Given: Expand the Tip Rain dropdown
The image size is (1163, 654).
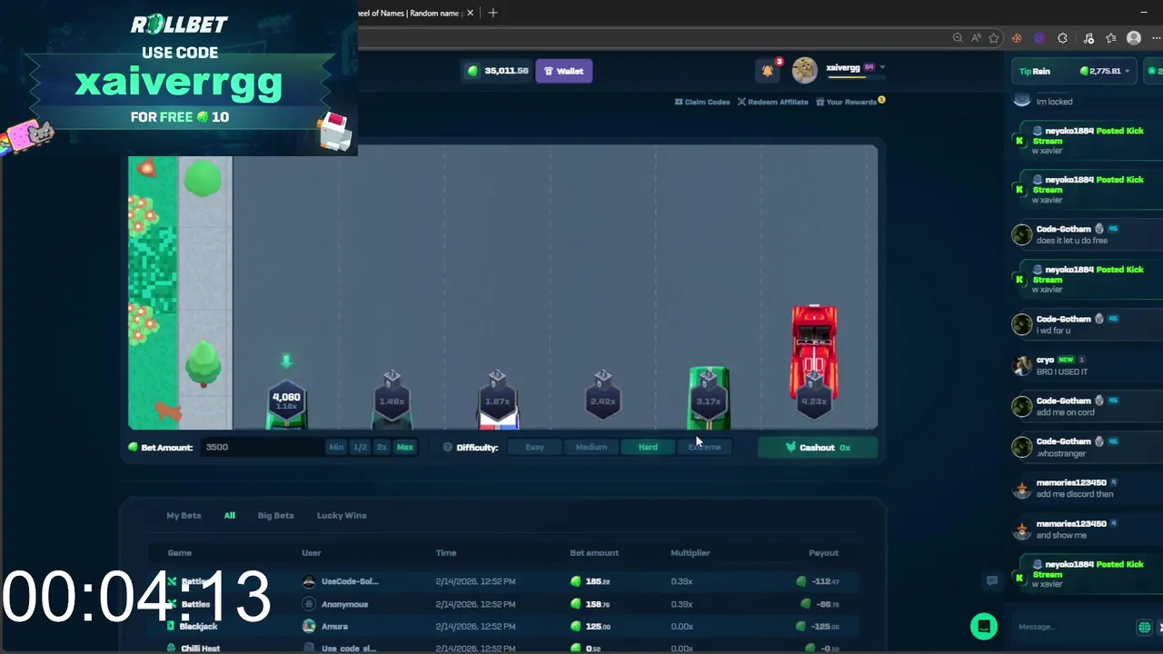Looking at the screenshot, I should point(1128,71).
